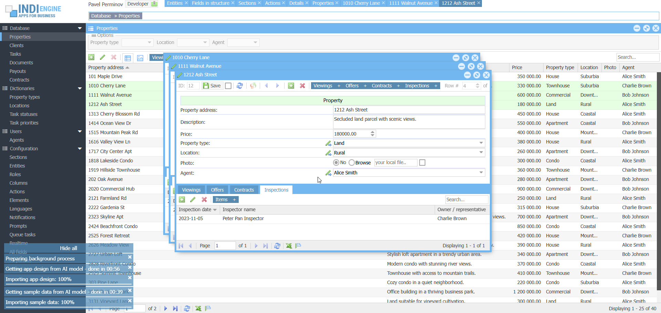Click the Search field in the Inspections grid
This screenshot has height=313, width=661.
[x=466, y=199]
